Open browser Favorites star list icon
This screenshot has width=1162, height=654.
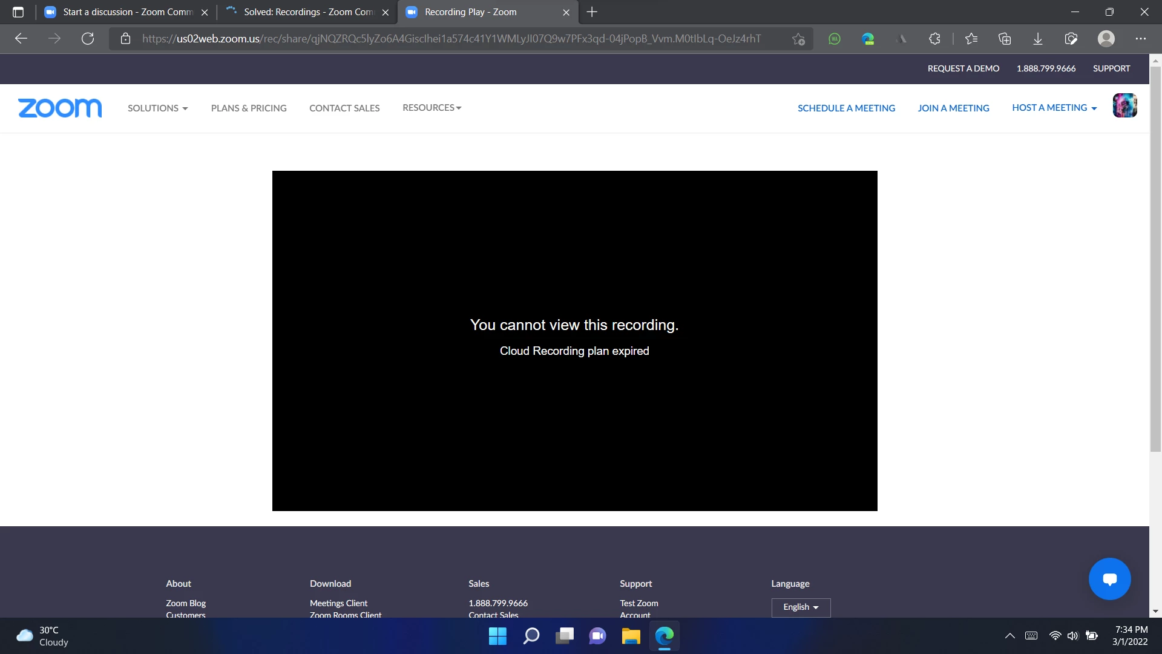pyautogui.click(x=971, y=39)
